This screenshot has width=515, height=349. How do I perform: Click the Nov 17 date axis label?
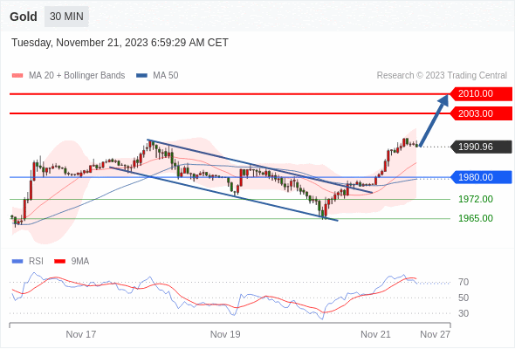click(81, 334)
